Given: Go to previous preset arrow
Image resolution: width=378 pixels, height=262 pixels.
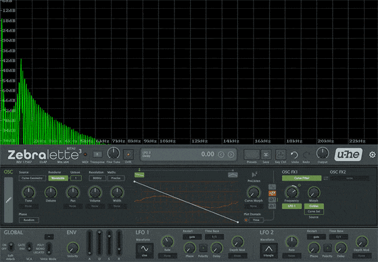Looking at the screenshot, I should point(221,154).
